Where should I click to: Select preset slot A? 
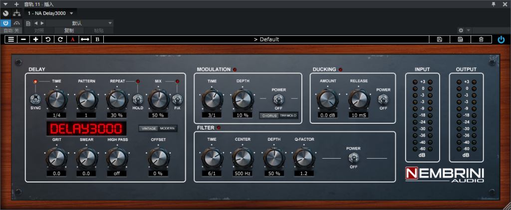[x=73, y=39]
